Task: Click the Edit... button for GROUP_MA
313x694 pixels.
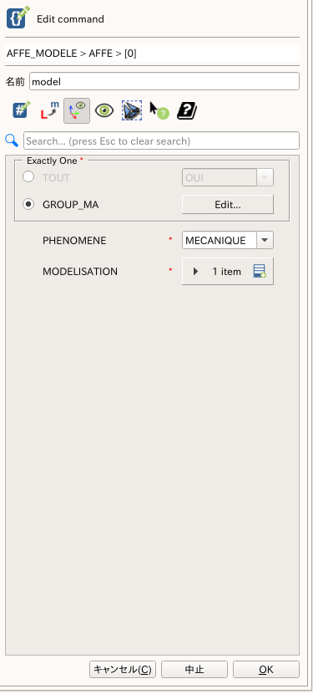Action: click(228, 205)
